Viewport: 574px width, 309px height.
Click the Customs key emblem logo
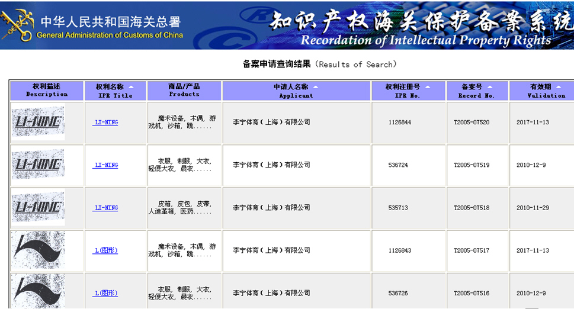(x=17, y=25)
